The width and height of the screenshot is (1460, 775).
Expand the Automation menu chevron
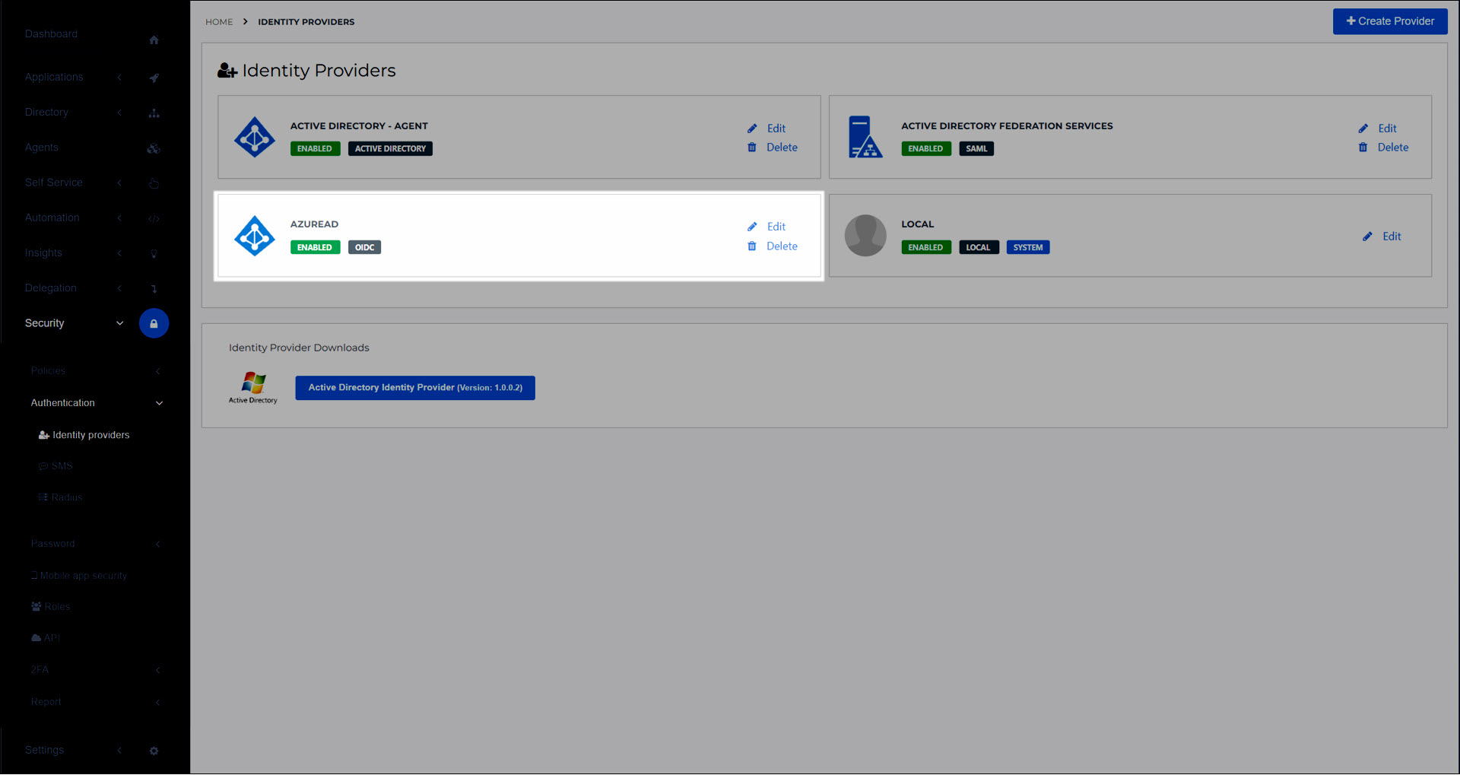tap(119, 218)
